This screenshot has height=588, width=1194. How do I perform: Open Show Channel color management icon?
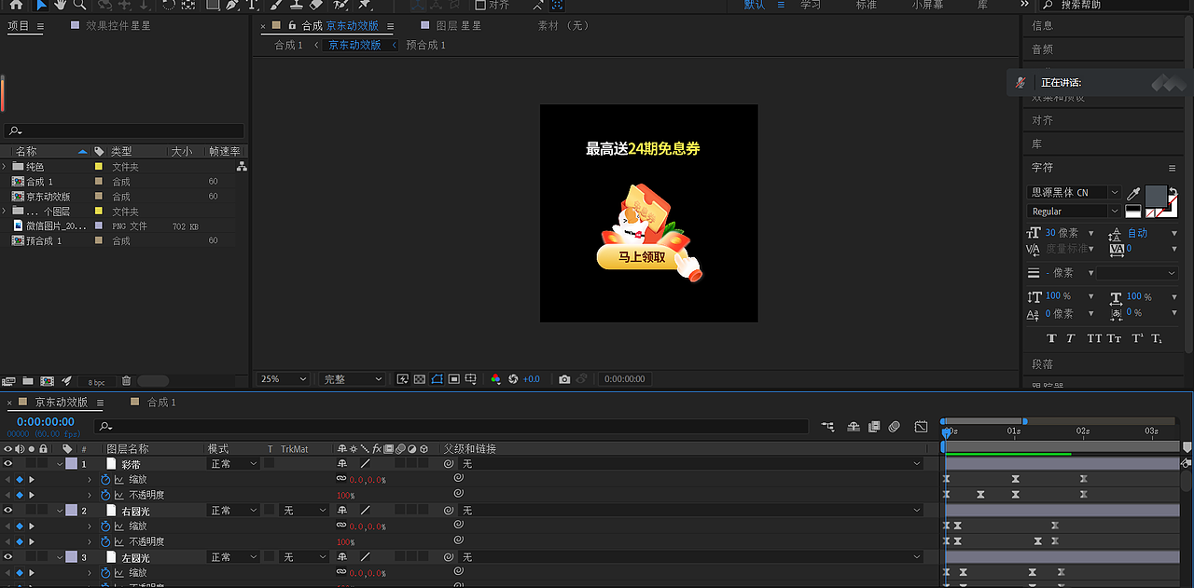click(495, 379)
